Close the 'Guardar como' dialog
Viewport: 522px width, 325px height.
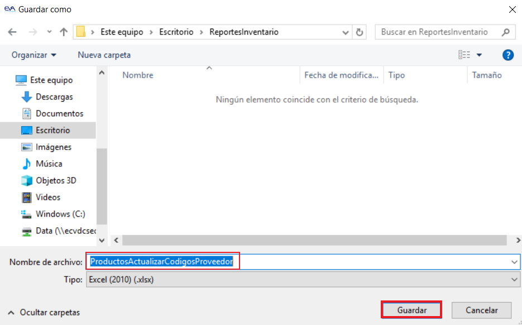[513, 9]
